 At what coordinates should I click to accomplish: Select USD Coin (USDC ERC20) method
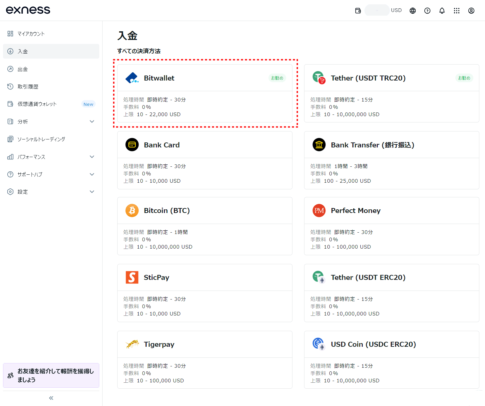[x=392, y=360]
